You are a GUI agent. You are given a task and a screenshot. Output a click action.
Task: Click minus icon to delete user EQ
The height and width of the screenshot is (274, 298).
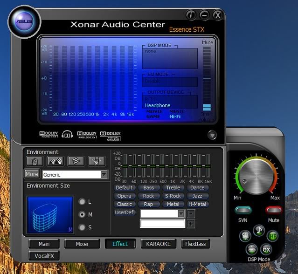[x=191, y=213]
